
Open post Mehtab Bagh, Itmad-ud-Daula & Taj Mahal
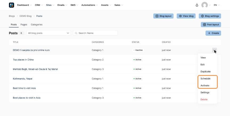point(35,69)
